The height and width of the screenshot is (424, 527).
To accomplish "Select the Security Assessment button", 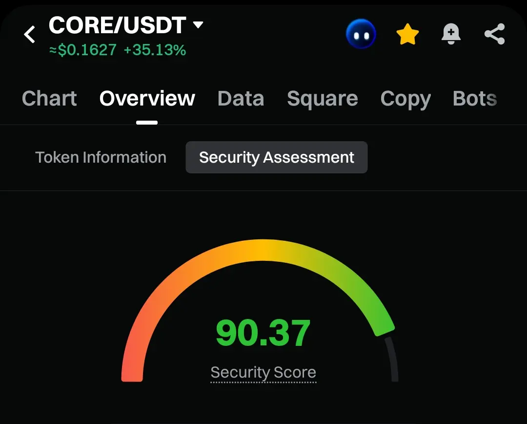I will point(277,157).
